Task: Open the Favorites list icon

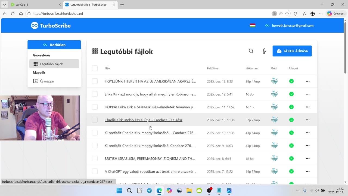Action: [x=304, y=14]
